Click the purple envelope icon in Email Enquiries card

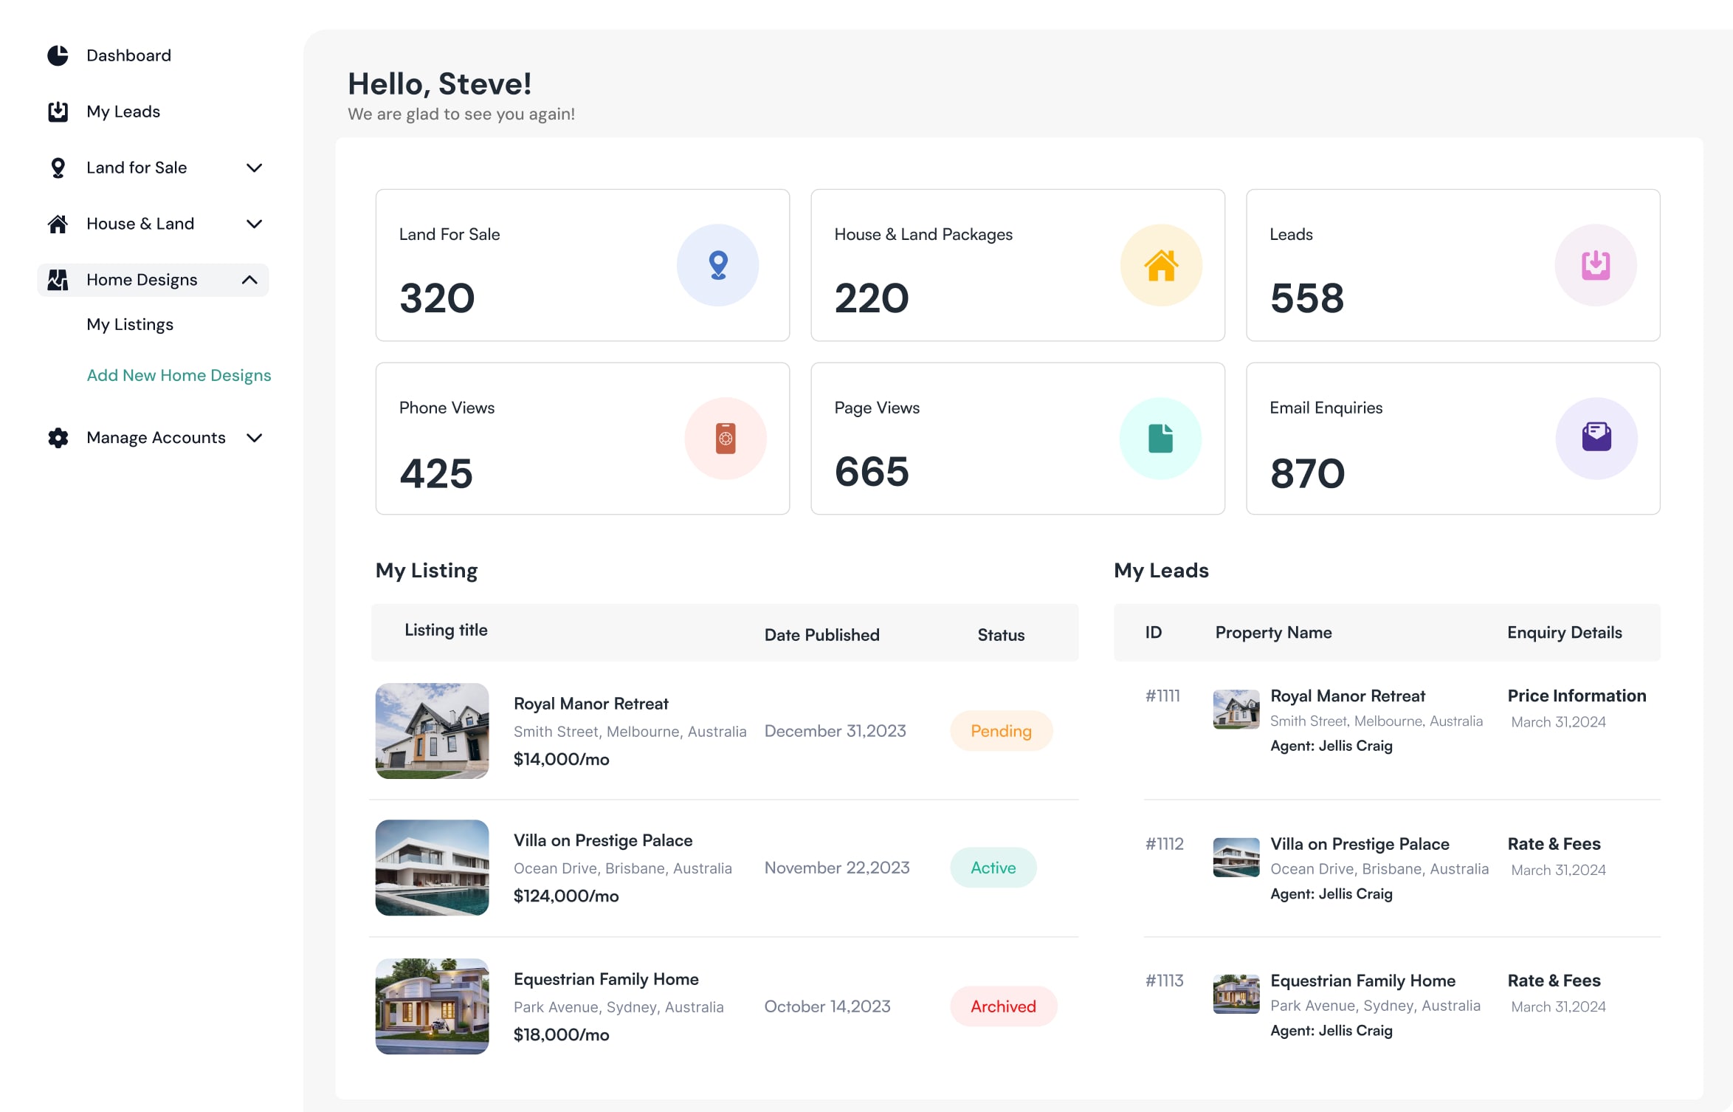1596,438
